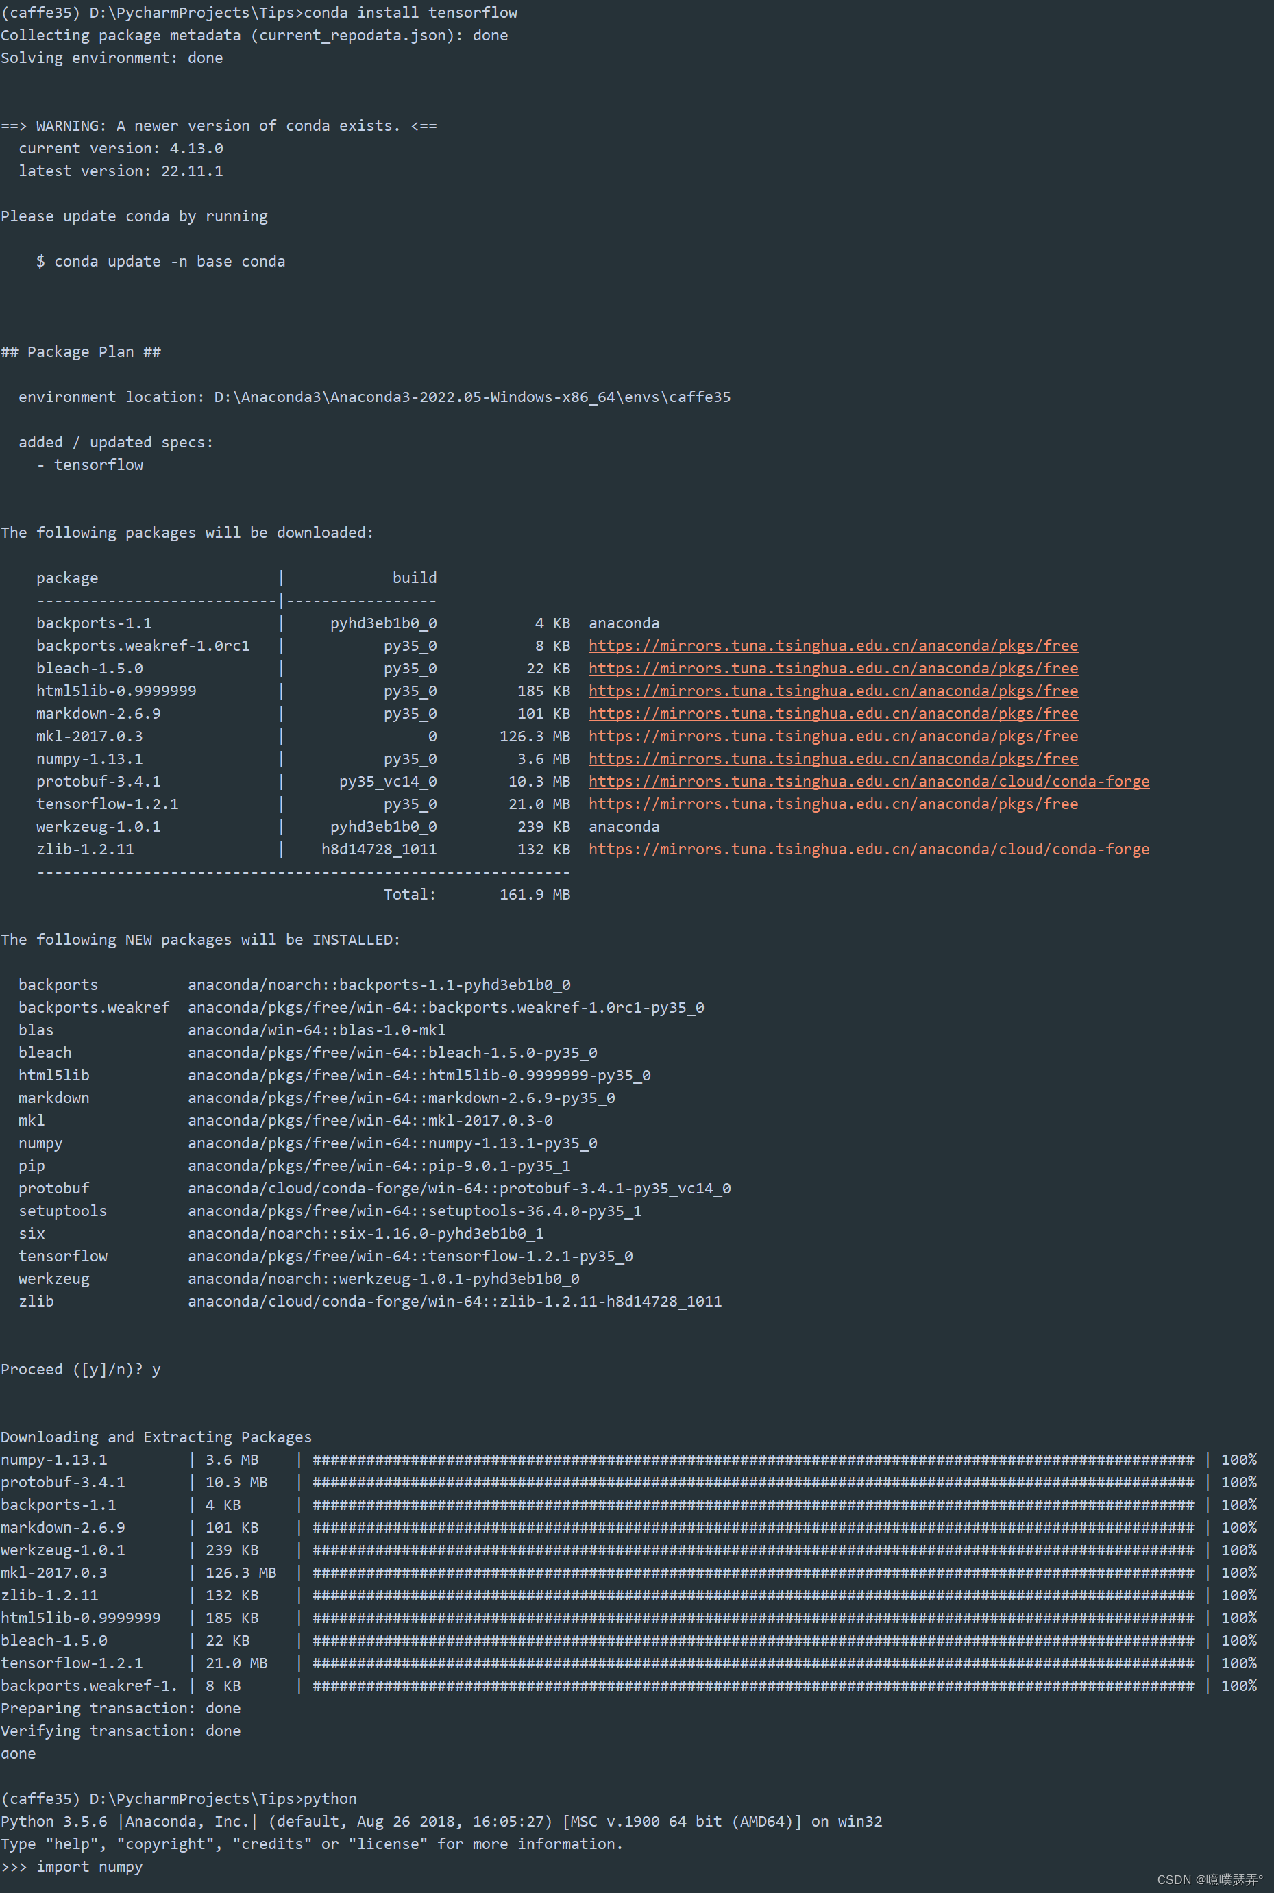Open the mkl-2017.0.3 mirror link
This screenshot has width=1274, height=1893.
832,736
